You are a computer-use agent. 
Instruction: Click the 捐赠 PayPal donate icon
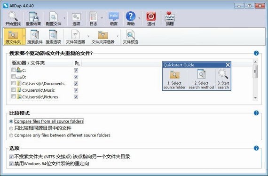pyautogui.click(x=170, y=19)
